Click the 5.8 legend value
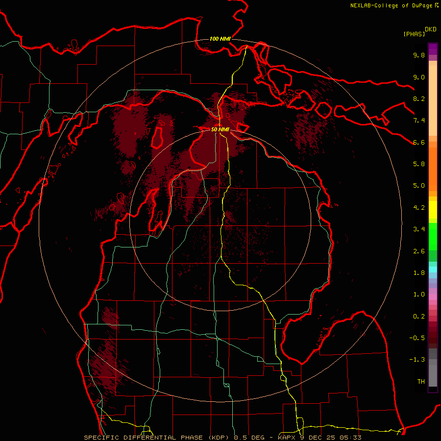The image size is (441, 441). click(419, 164)
